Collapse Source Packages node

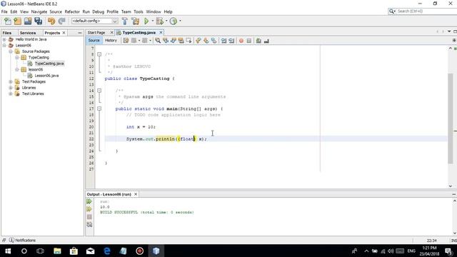[11, 51]
